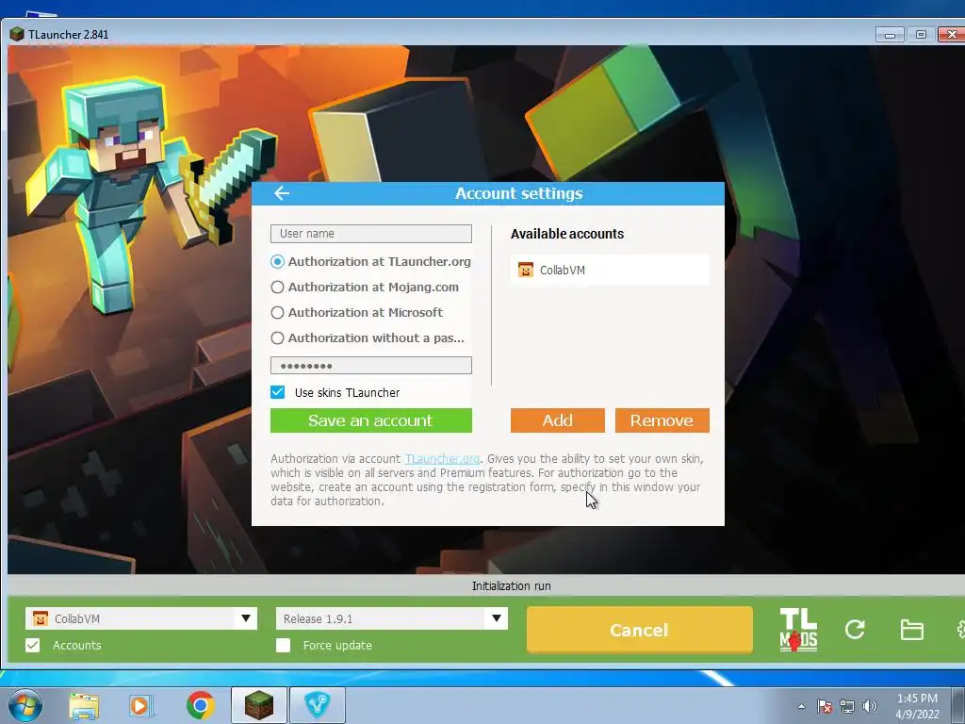Toggle the Accounts checkbox
Image resolution: width=965 pixels, height=724 pixels.
click(x=33, y=645)
